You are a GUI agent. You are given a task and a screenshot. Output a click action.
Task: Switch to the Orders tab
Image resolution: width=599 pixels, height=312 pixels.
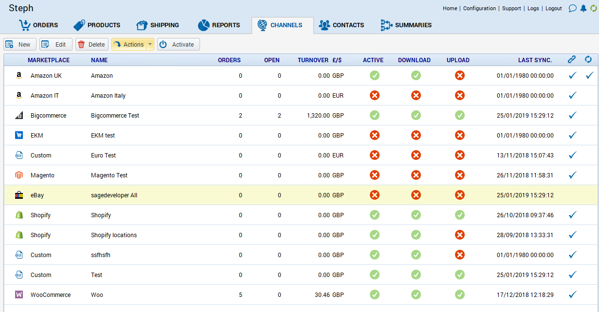point(38,25)
